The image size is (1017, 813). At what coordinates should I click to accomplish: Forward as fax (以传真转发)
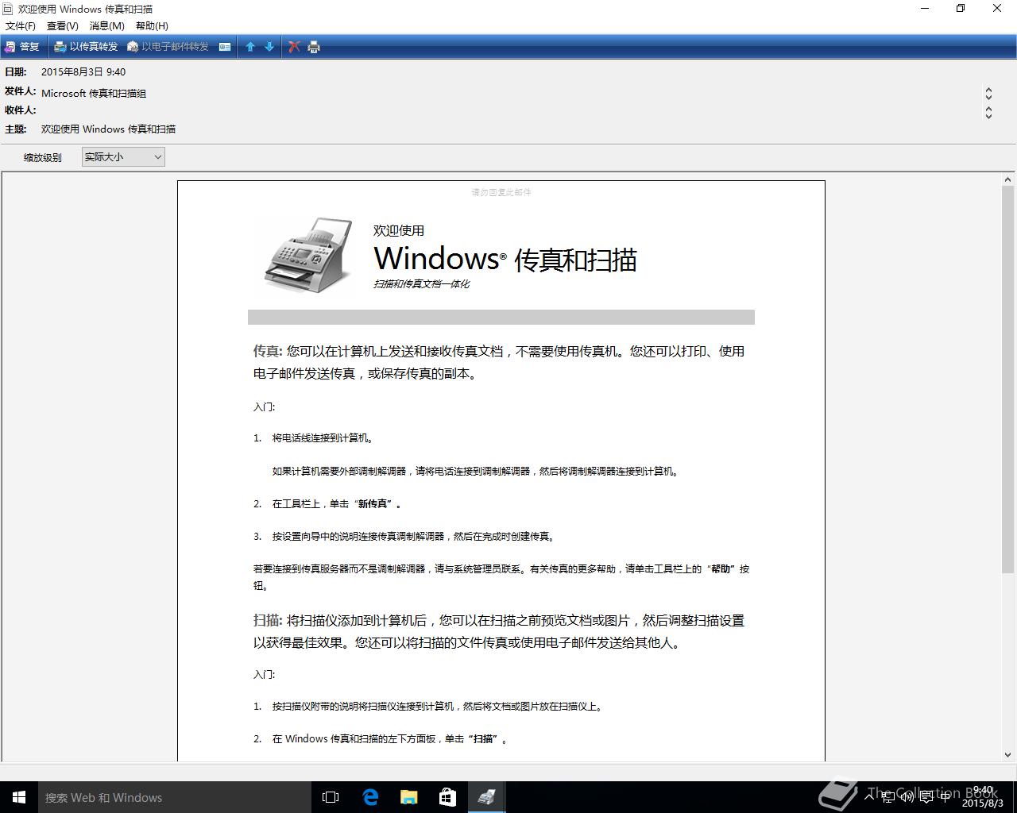[86, 47]
